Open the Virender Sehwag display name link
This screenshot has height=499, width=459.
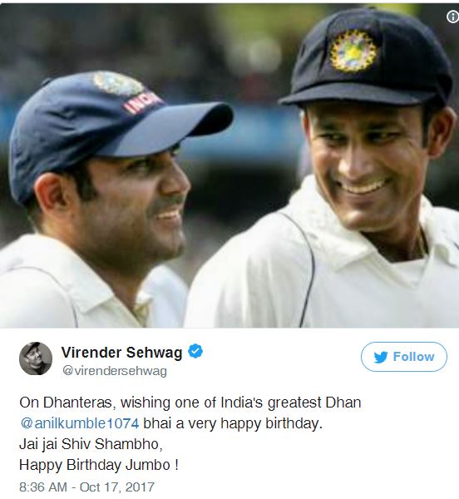point(121,353)
